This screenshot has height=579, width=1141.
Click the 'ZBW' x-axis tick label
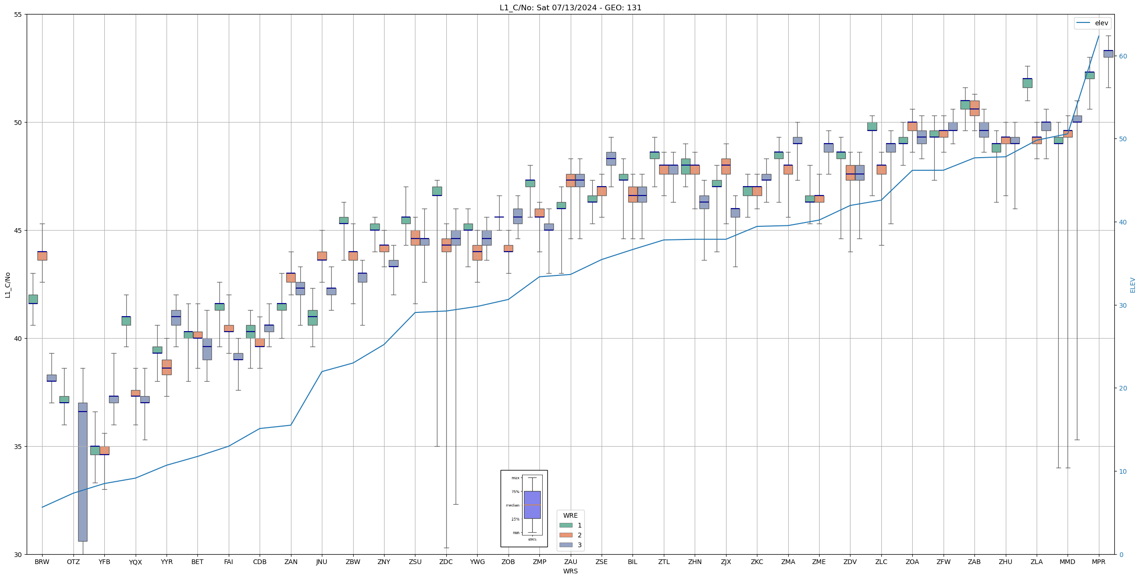coord(353,562)
